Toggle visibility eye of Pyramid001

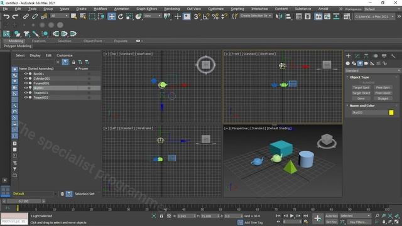[26, 83]
